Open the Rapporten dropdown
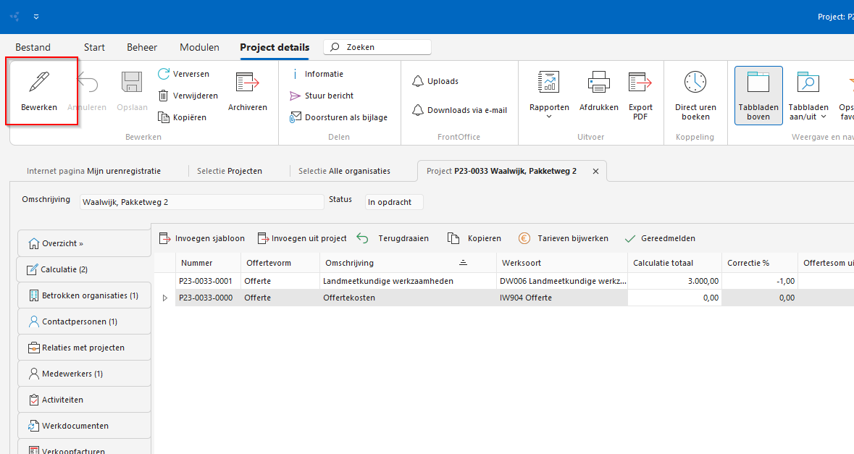The width and height of the screenshot is (854, 454). tap(549, 96)
